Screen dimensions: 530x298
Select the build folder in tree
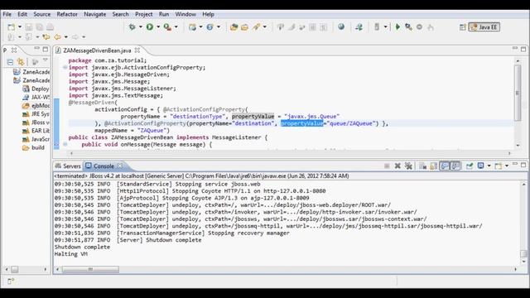coord(33,147)
